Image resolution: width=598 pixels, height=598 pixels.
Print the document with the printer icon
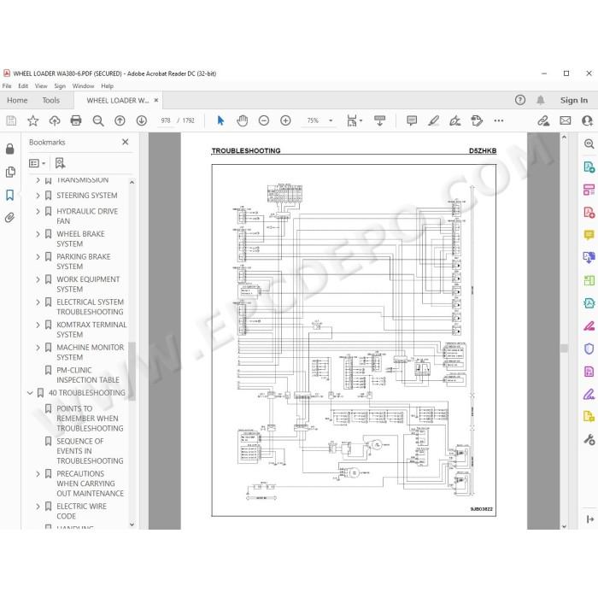[76, 120]
